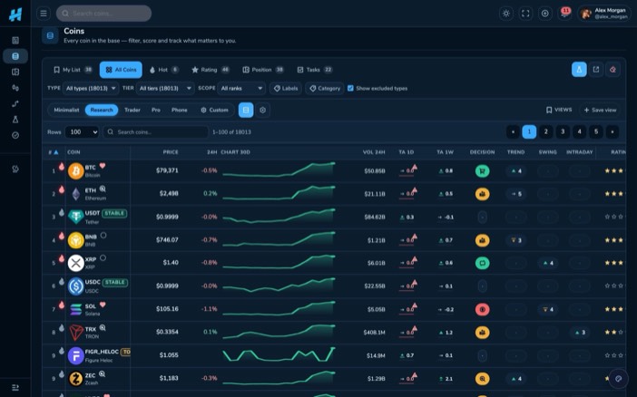Switch to the Hot tab

click(x=163, y=70)
